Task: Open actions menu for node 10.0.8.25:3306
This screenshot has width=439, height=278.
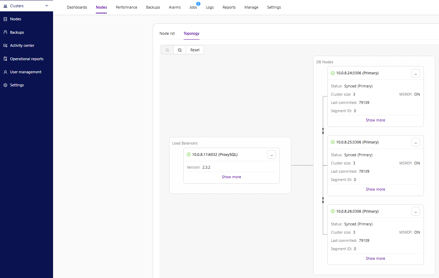Action: pos(416,142)
